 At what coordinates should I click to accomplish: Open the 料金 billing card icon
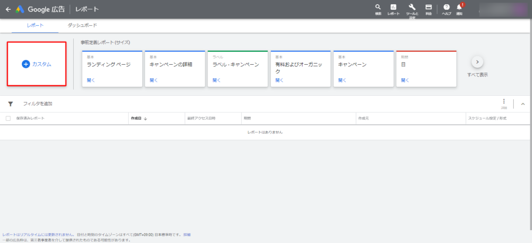tap(428, 8)
